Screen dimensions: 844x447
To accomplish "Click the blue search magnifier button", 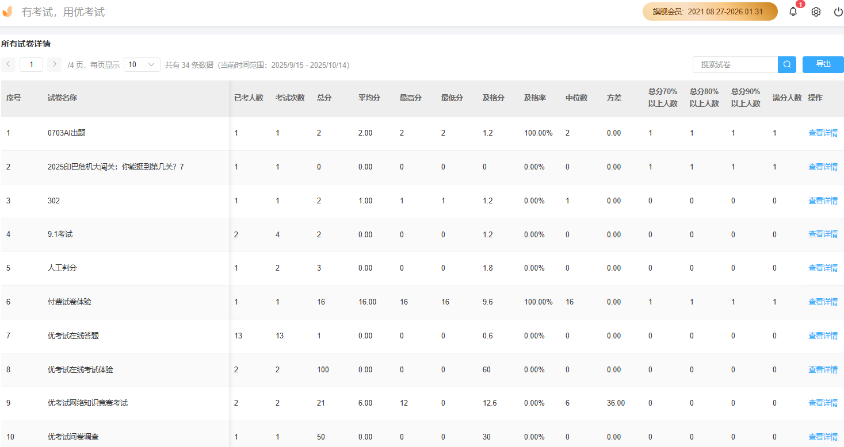I will [x=786, y=65].
